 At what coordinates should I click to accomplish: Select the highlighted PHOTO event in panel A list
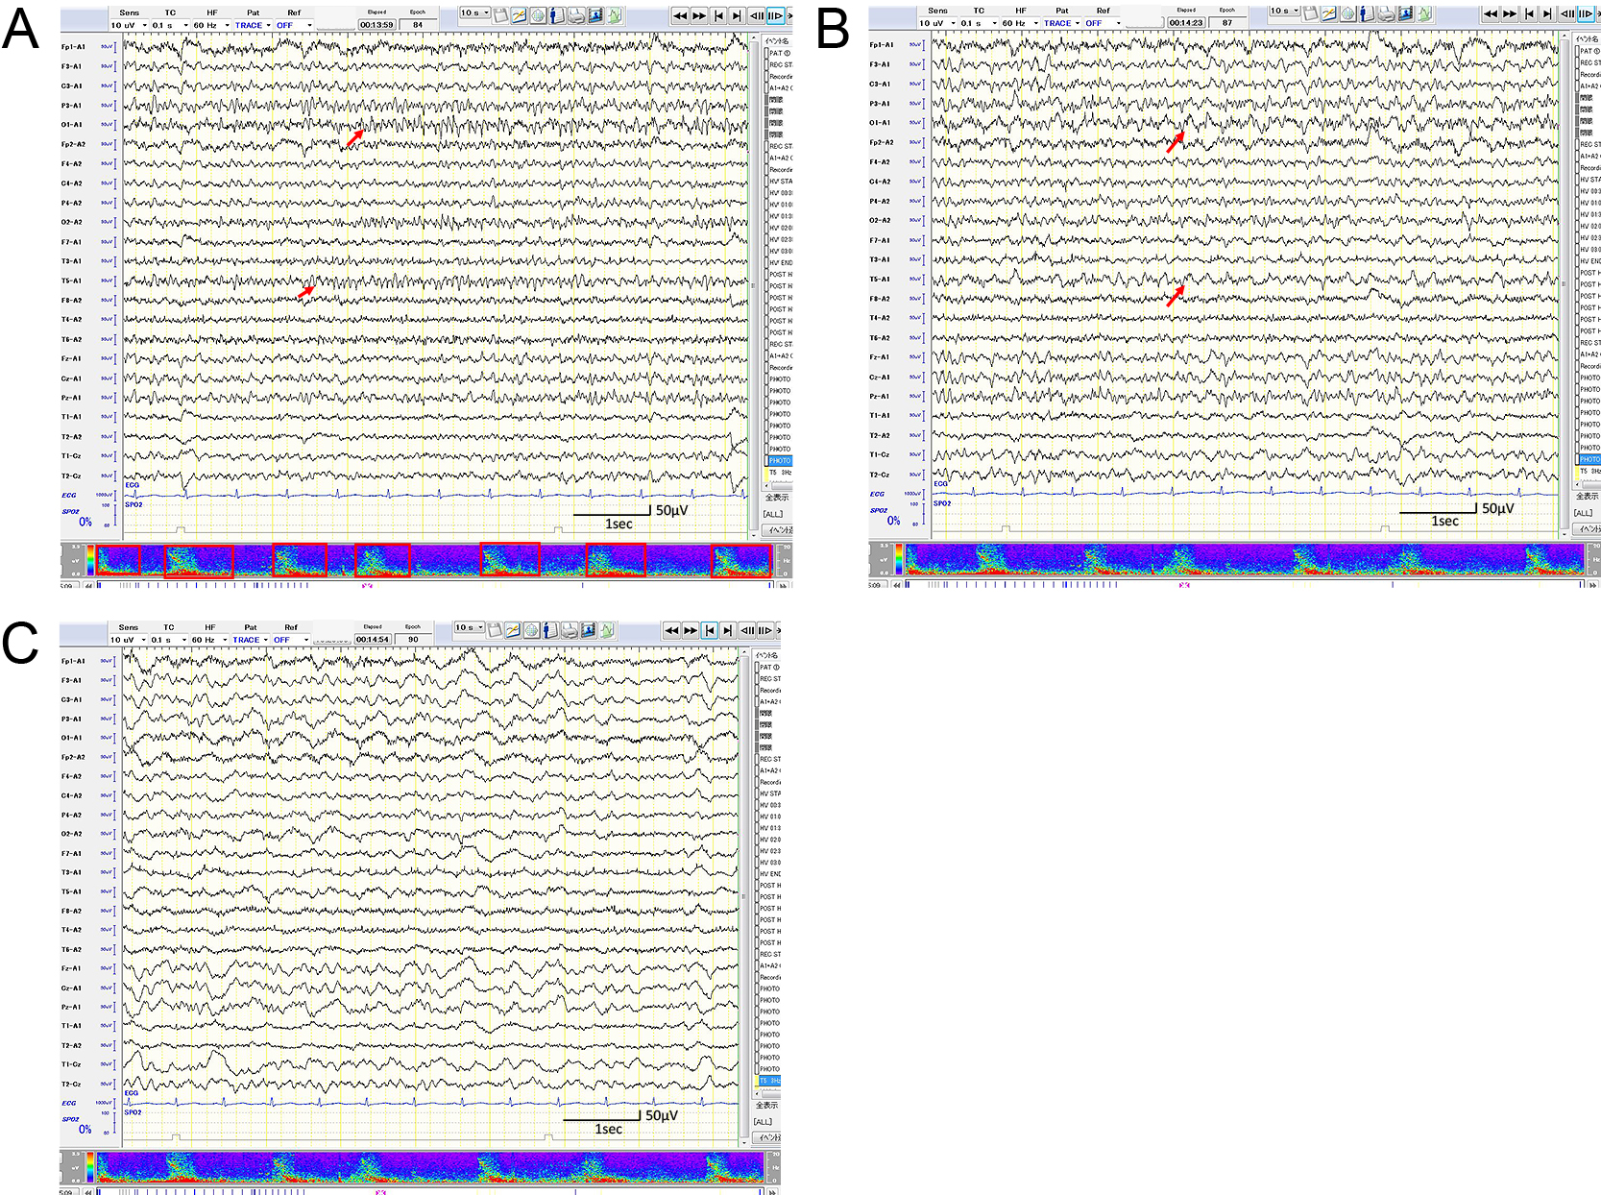[780, 461]
